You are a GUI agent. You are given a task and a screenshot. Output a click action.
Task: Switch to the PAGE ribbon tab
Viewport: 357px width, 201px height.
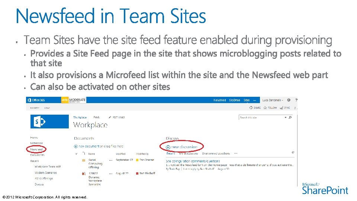(x=47, y=108)
